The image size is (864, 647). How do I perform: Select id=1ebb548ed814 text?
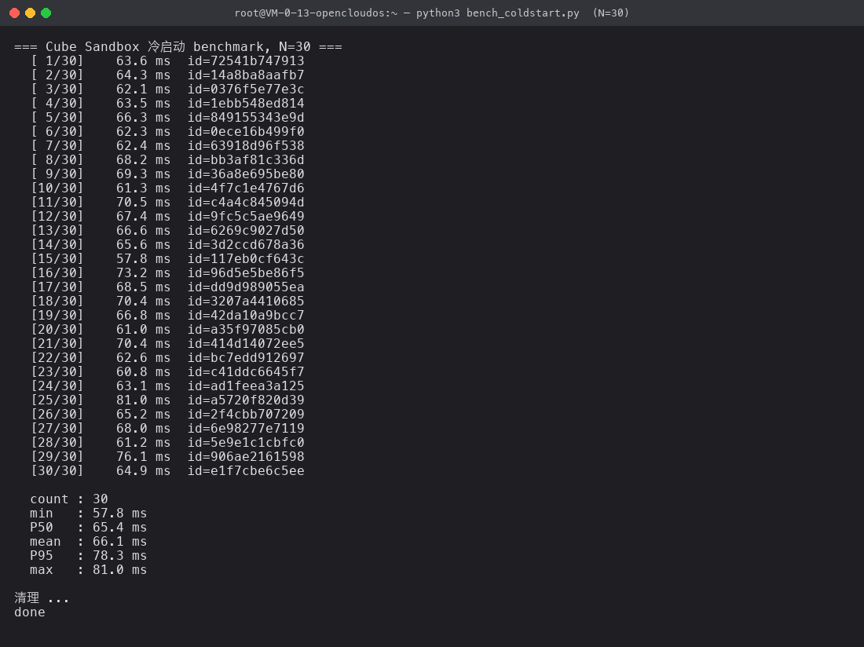(x=246, y=104)
